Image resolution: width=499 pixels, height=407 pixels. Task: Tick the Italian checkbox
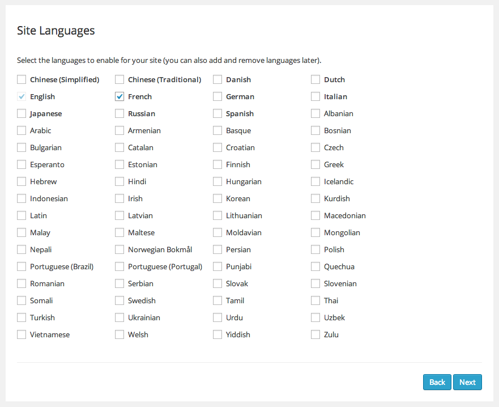315,97
